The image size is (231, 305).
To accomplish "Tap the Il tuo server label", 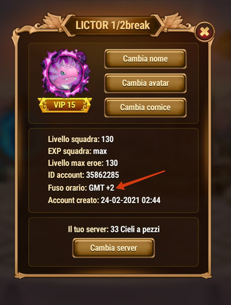I will pos(88,229).
